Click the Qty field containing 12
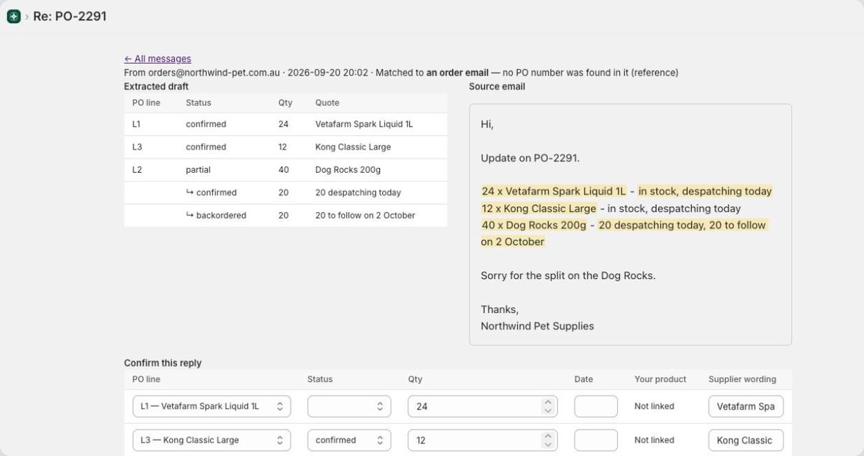Image resolution: width=864 pixels, height=456 pixels. 482,440
